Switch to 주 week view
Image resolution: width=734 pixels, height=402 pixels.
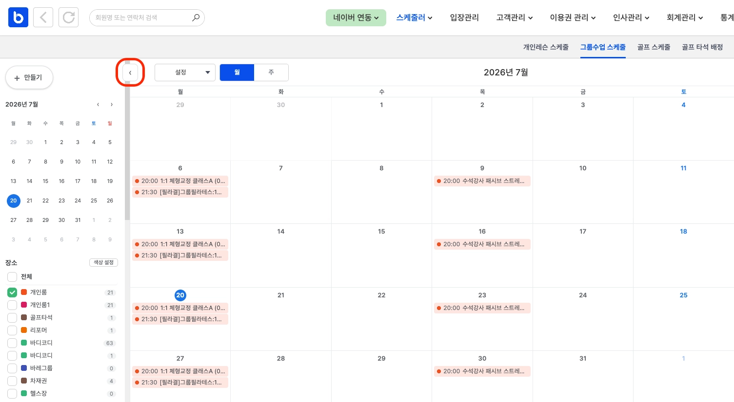[271, 73]
